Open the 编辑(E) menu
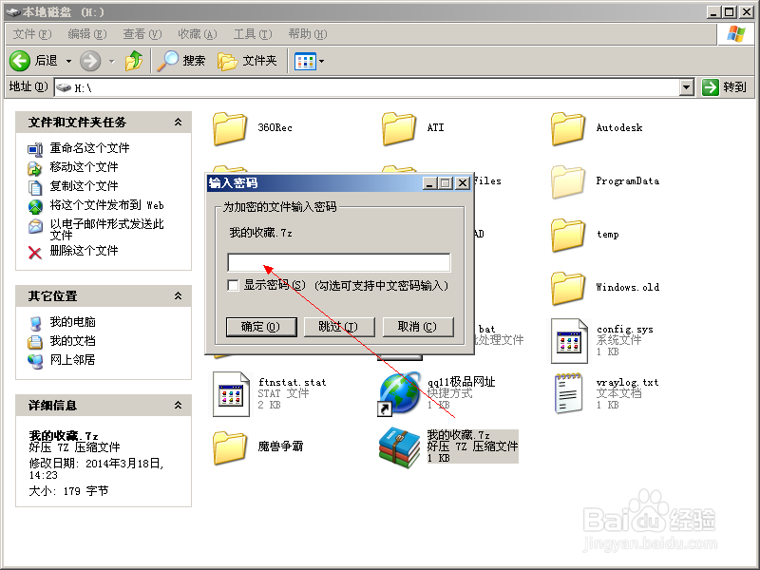Viewport: 760px width, 570px height. (87, 34)
